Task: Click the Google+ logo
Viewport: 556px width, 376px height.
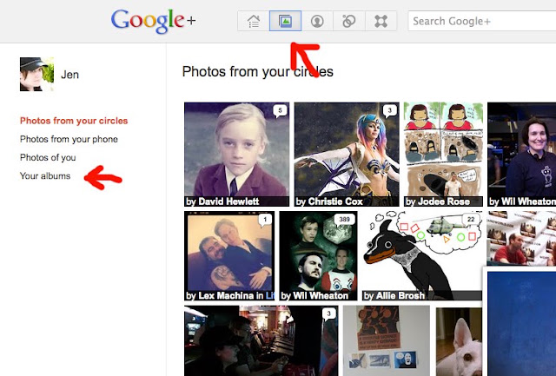Action: 153,21
